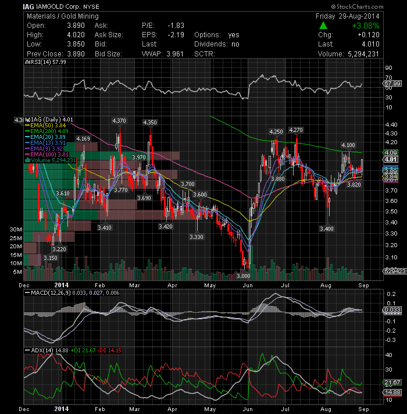Click the High value 4.020

[76, 35]
